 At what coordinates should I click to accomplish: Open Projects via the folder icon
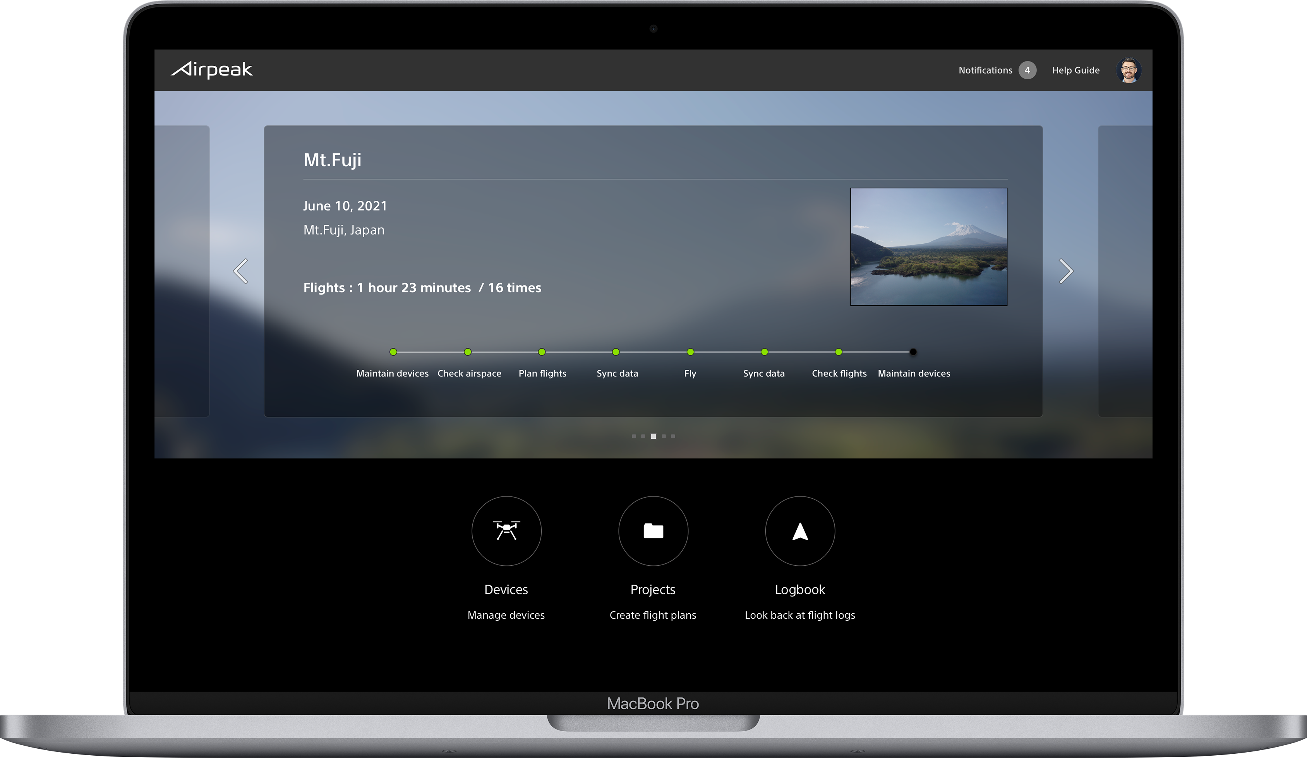653,531
